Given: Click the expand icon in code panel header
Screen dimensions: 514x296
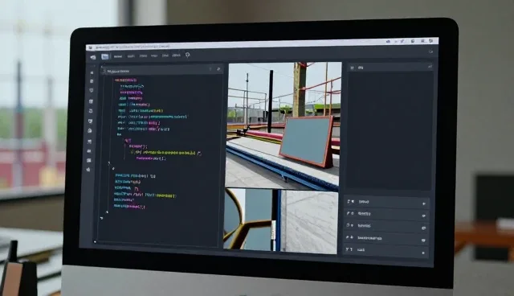Looking at the screenshot, I should (218, 69).
